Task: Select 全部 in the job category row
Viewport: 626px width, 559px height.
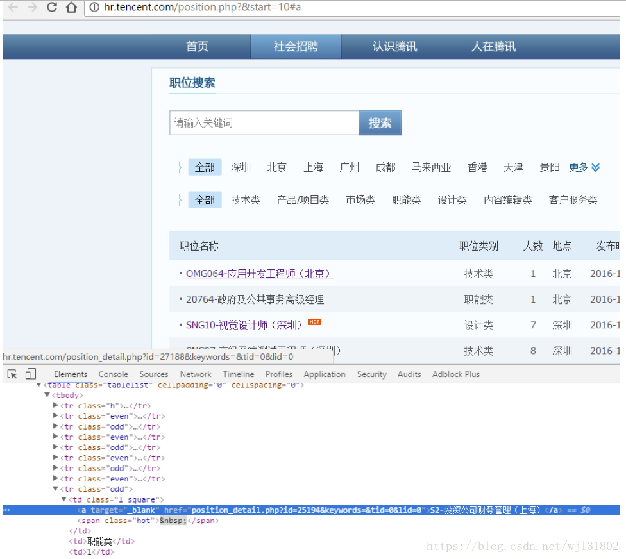Action: click(x=205, y=200)
